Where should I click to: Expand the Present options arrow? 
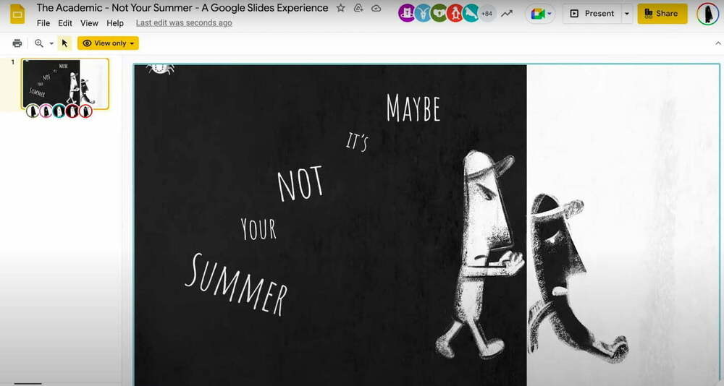[626, 14]
